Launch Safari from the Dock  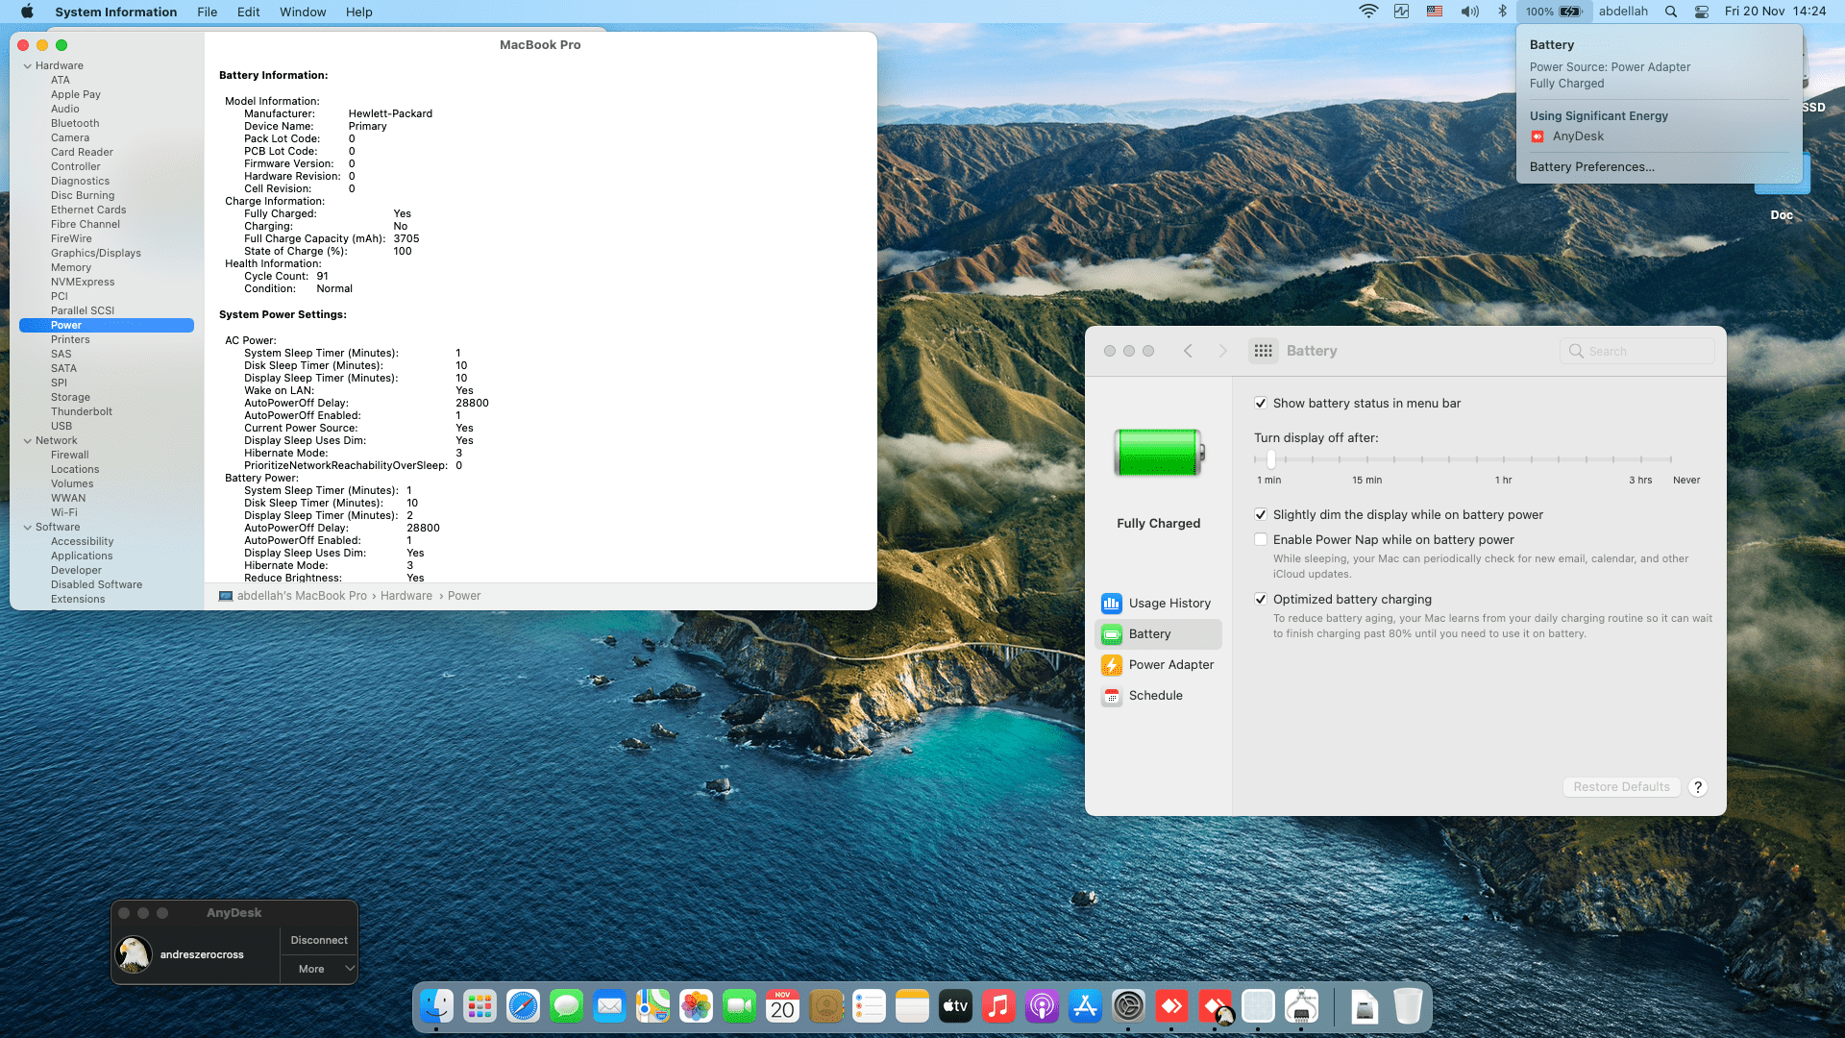point(523,1006)
